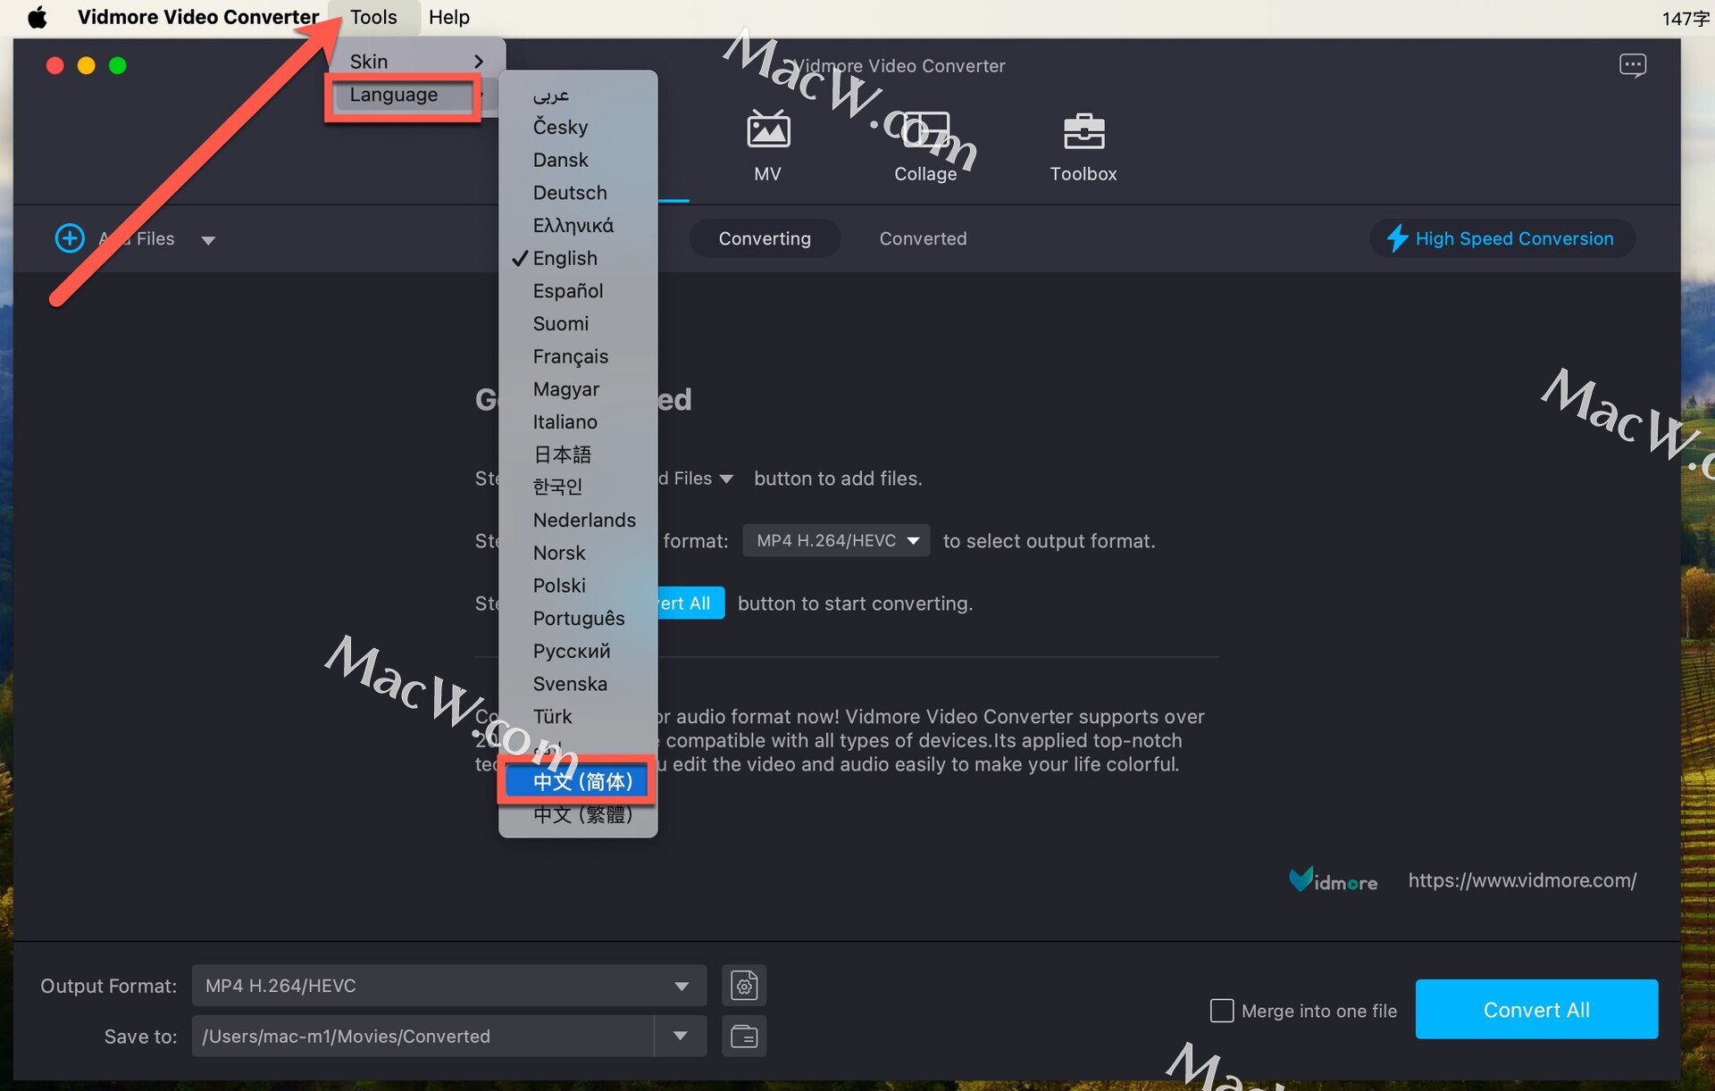
Task: Expand the Skin submenu
Action: point(416,62)
